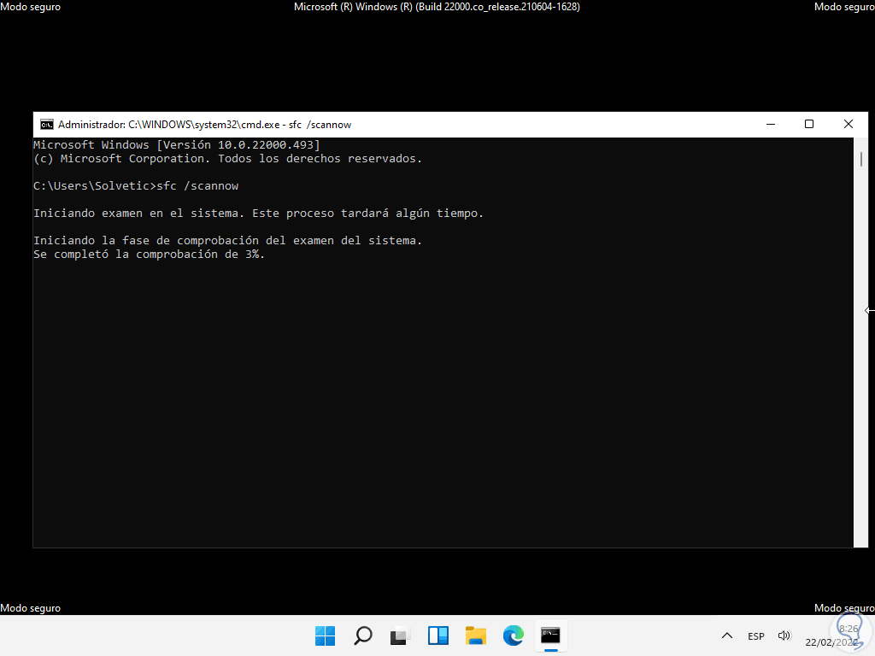
Task: Maximize the cmd.exe window
Action: [809, 124]
